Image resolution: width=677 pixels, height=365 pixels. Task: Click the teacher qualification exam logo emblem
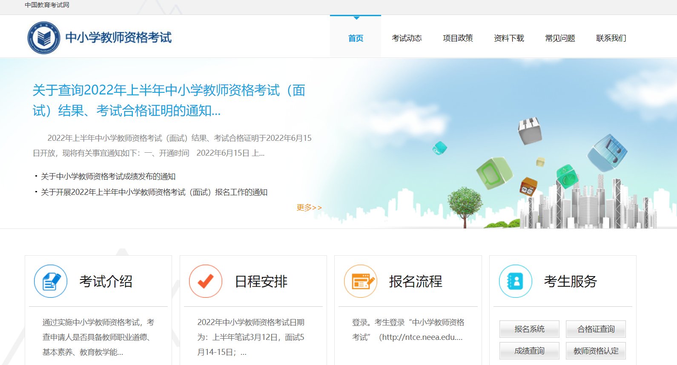pyautogui.click(x=43, y=38)
